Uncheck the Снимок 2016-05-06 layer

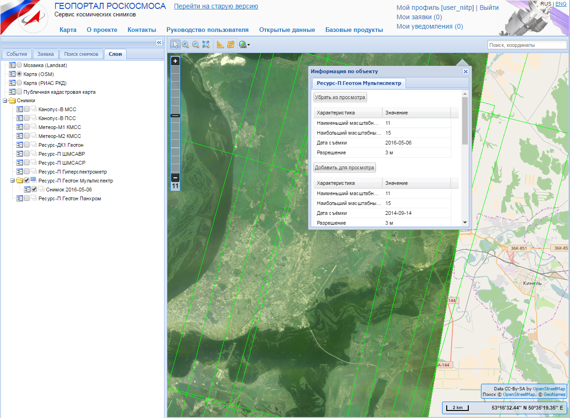click(34, 190)
